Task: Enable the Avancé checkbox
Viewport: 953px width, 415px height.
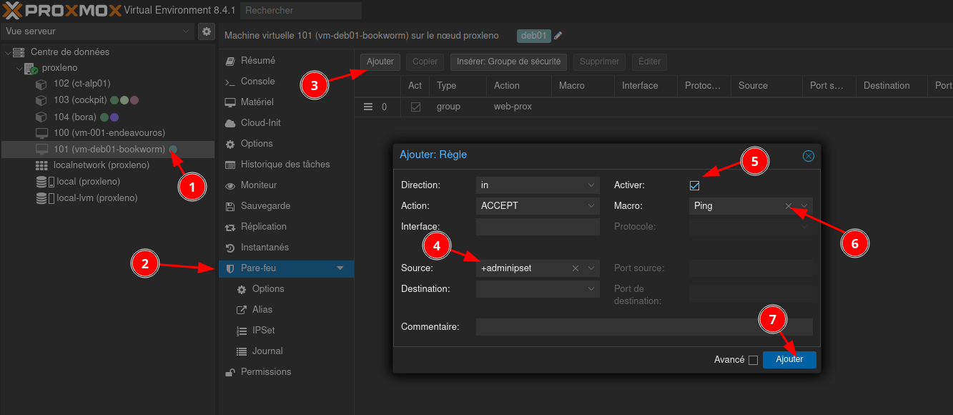Action: click(753, 360)
